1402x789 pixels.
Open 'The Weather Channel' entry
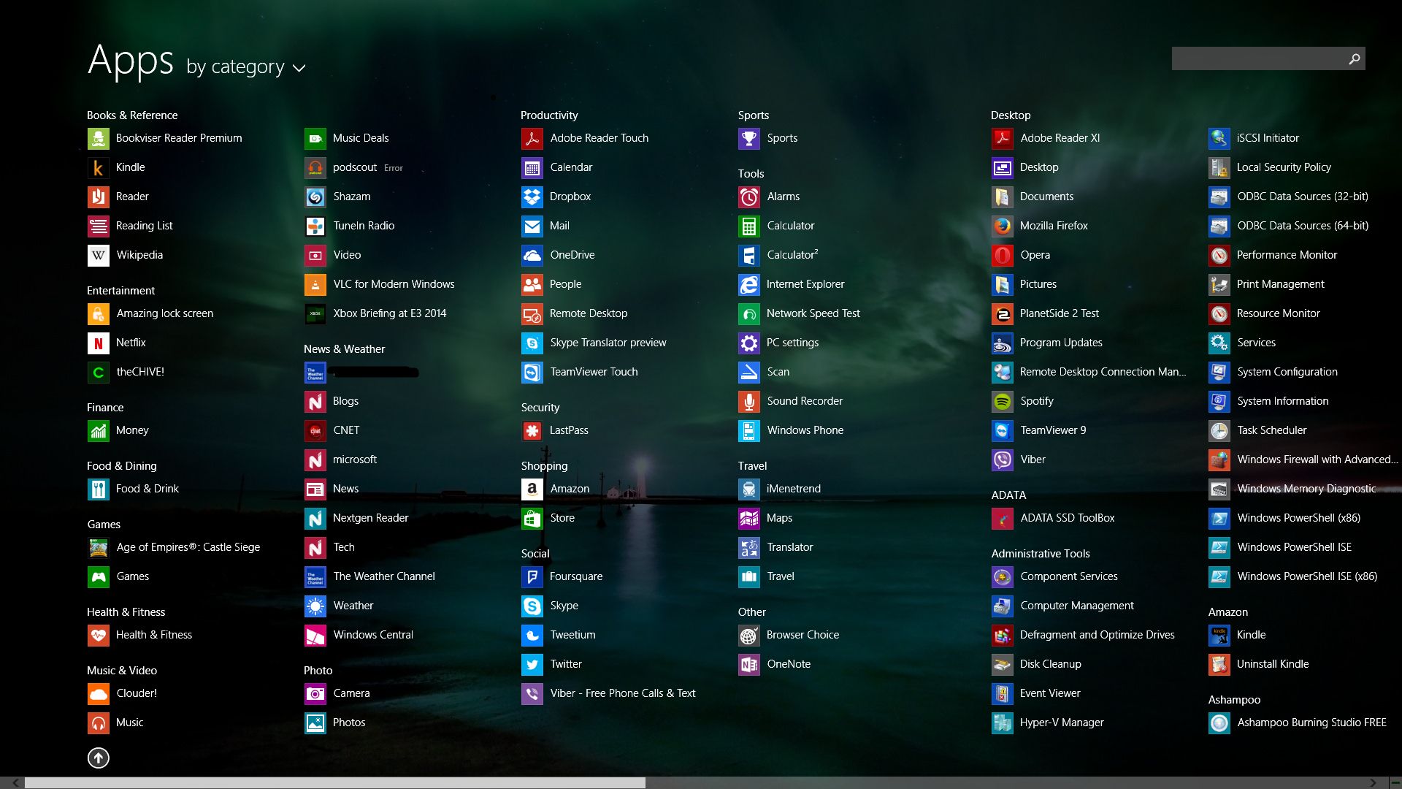tap(370, 577)
